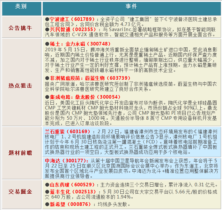Click text 均线多头发散
This screenshot has width=222, height=210.
[x=112, y=204]
